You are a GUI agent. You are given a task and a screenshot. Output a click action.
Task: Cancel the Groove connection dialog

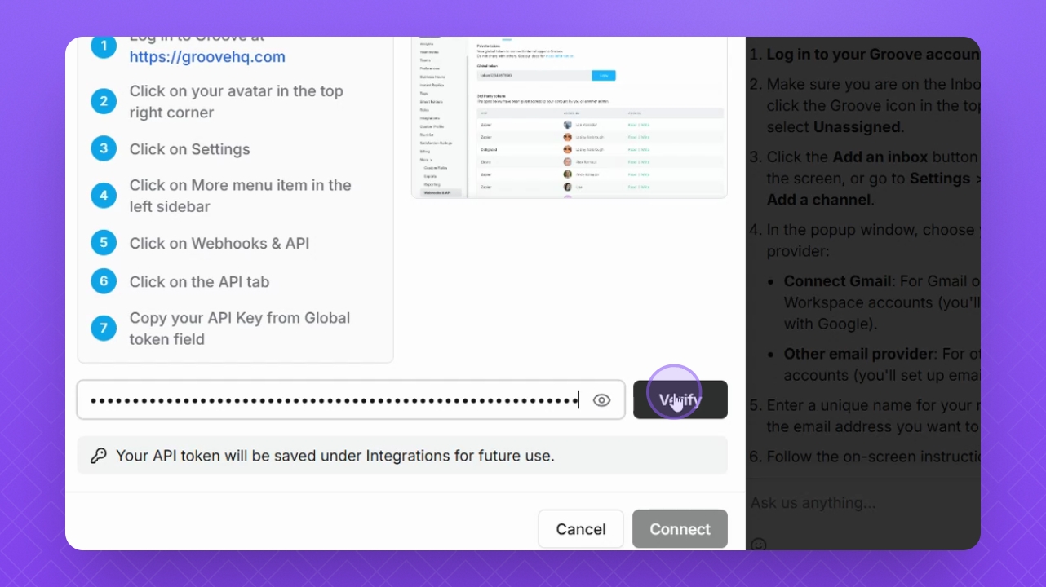[581, 529]
